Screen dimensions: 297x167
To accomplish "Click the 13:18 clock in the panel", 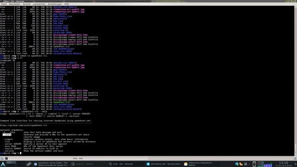I will point(284,163).
